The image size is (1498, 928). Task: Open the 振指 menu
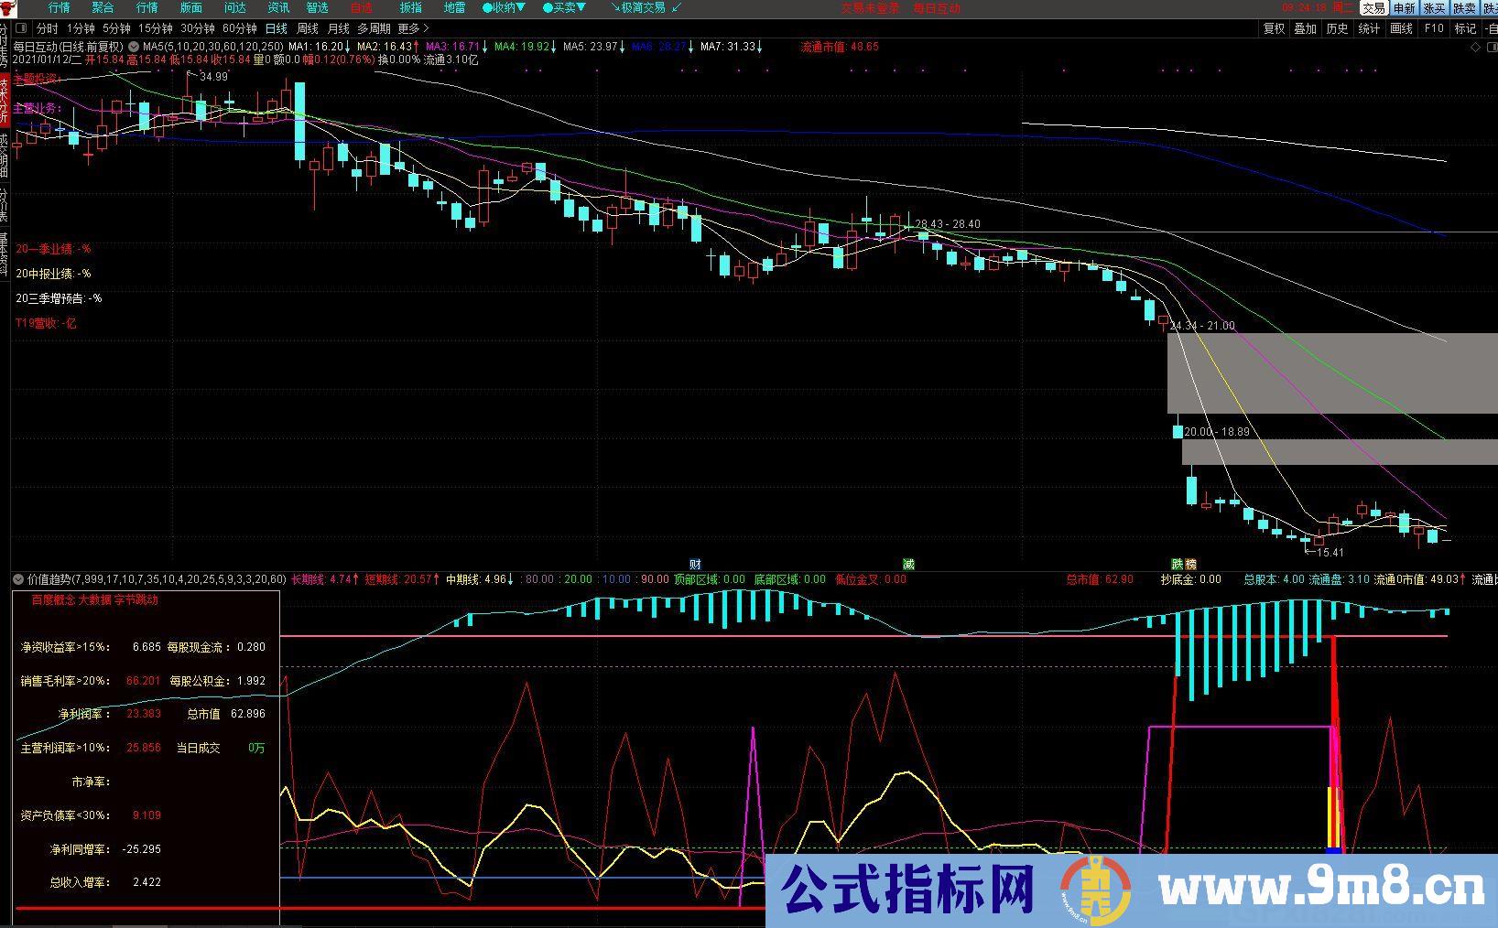pyautogui.click(x=410, y=7)
